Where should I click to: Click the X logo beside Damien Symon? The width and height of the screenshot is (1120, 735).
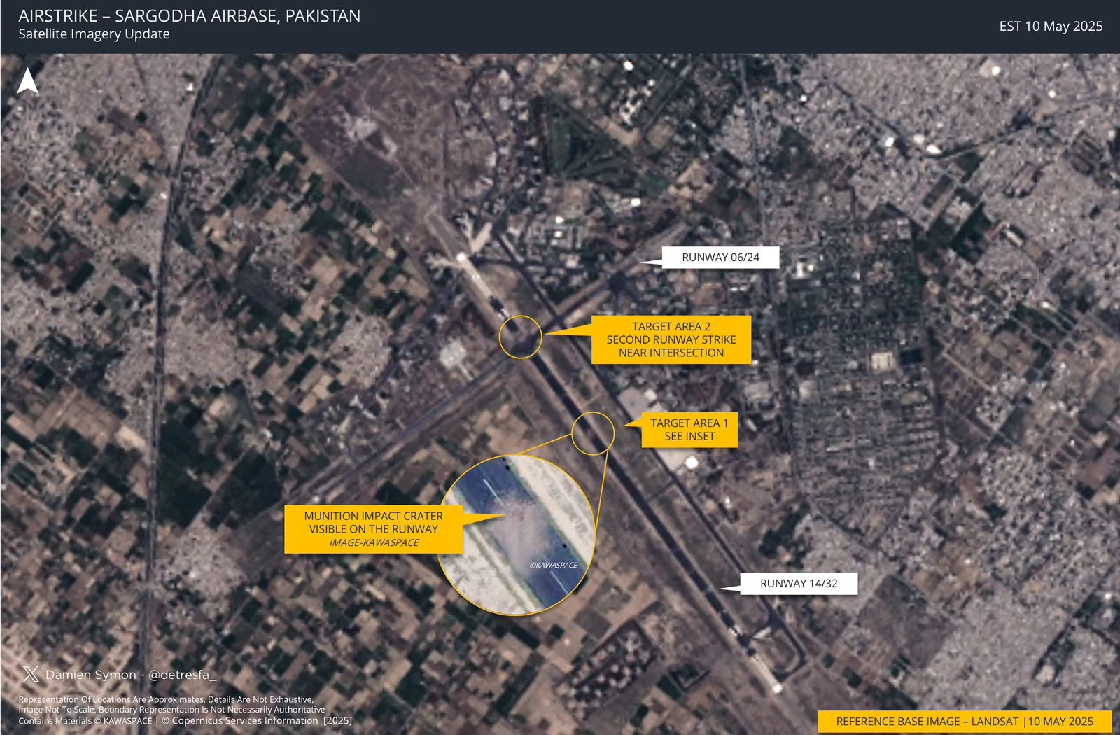point(30,674)
